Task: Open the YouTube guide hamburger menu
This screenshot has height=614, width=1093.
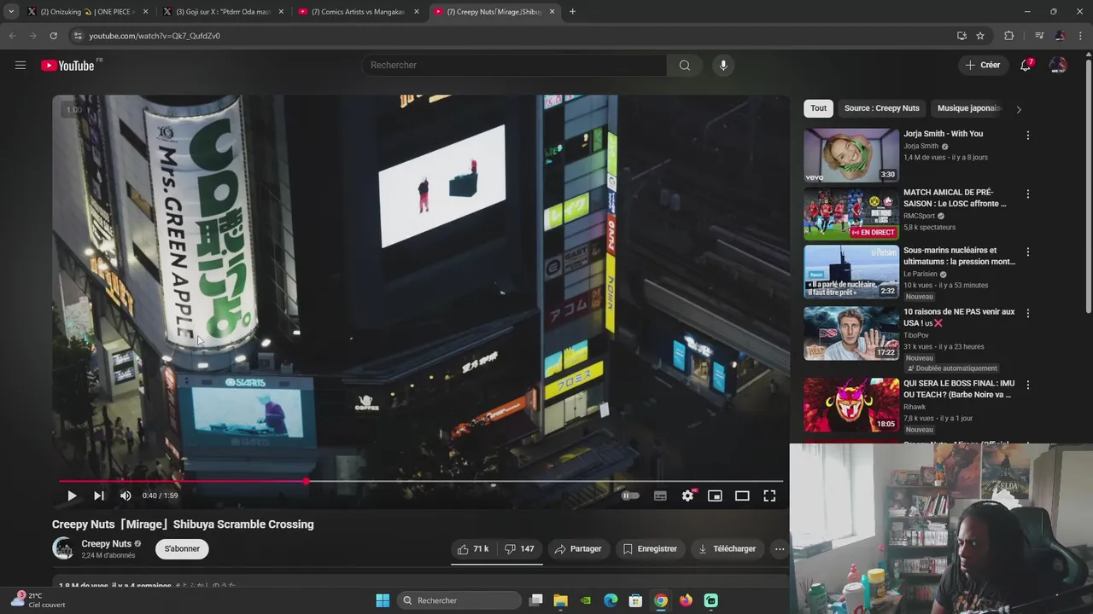Action: (20, 65)
